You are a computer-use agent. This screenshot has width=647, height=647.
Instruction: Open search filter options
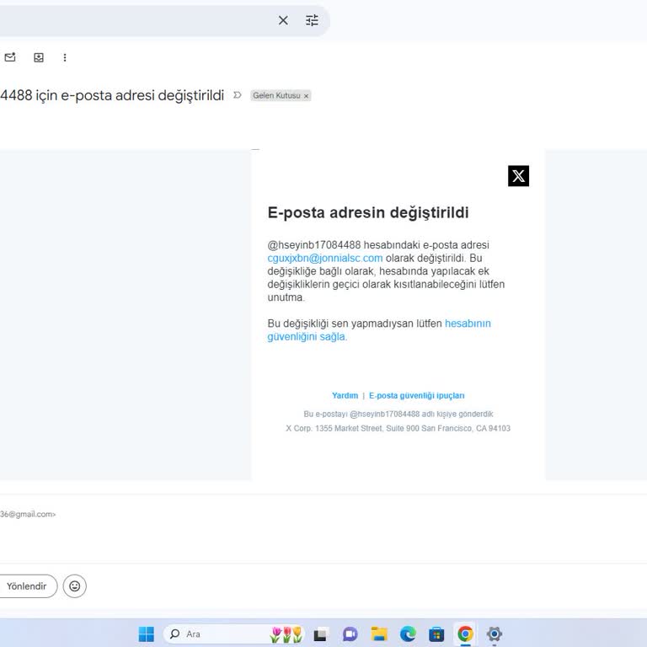(312, 20)
